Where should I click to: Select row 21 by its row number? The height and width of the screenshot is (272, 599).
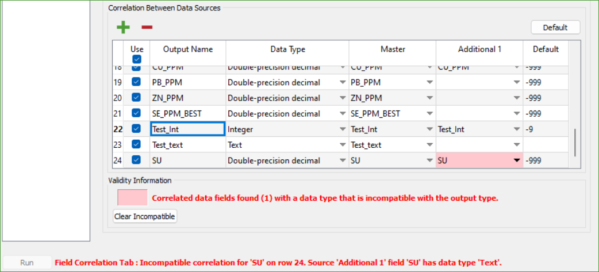pos(117,113)
